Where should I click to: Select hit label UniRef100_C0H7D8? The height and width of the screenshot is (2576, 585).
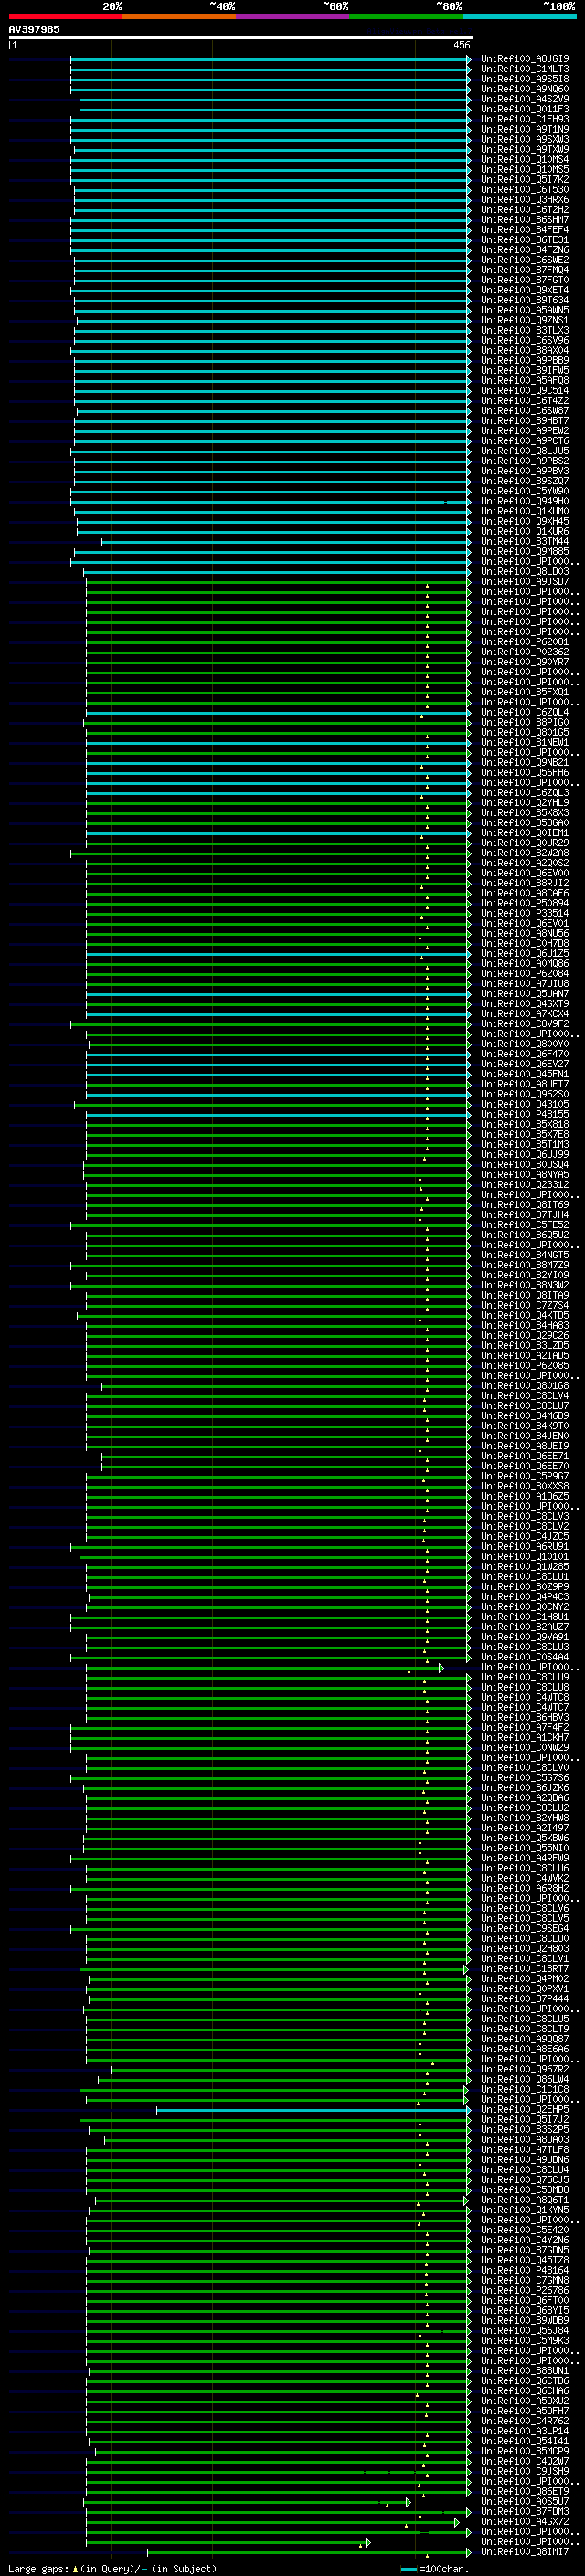point(525,943)
